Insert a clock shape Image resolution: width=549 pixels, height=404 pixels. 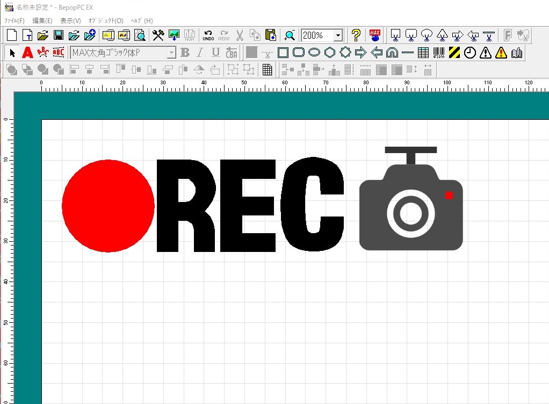tap(470, 53)
